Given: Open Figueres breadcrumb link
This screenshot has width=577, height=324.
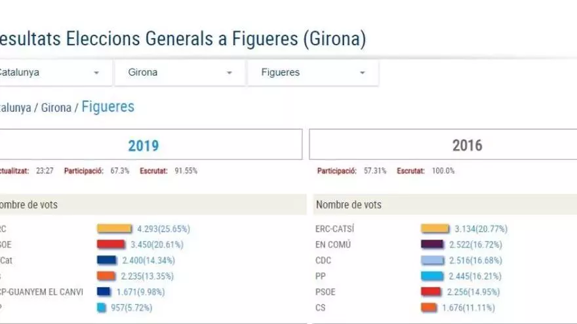Looking at the screenshot, I should pyautogui.click(x=108, y=107).
